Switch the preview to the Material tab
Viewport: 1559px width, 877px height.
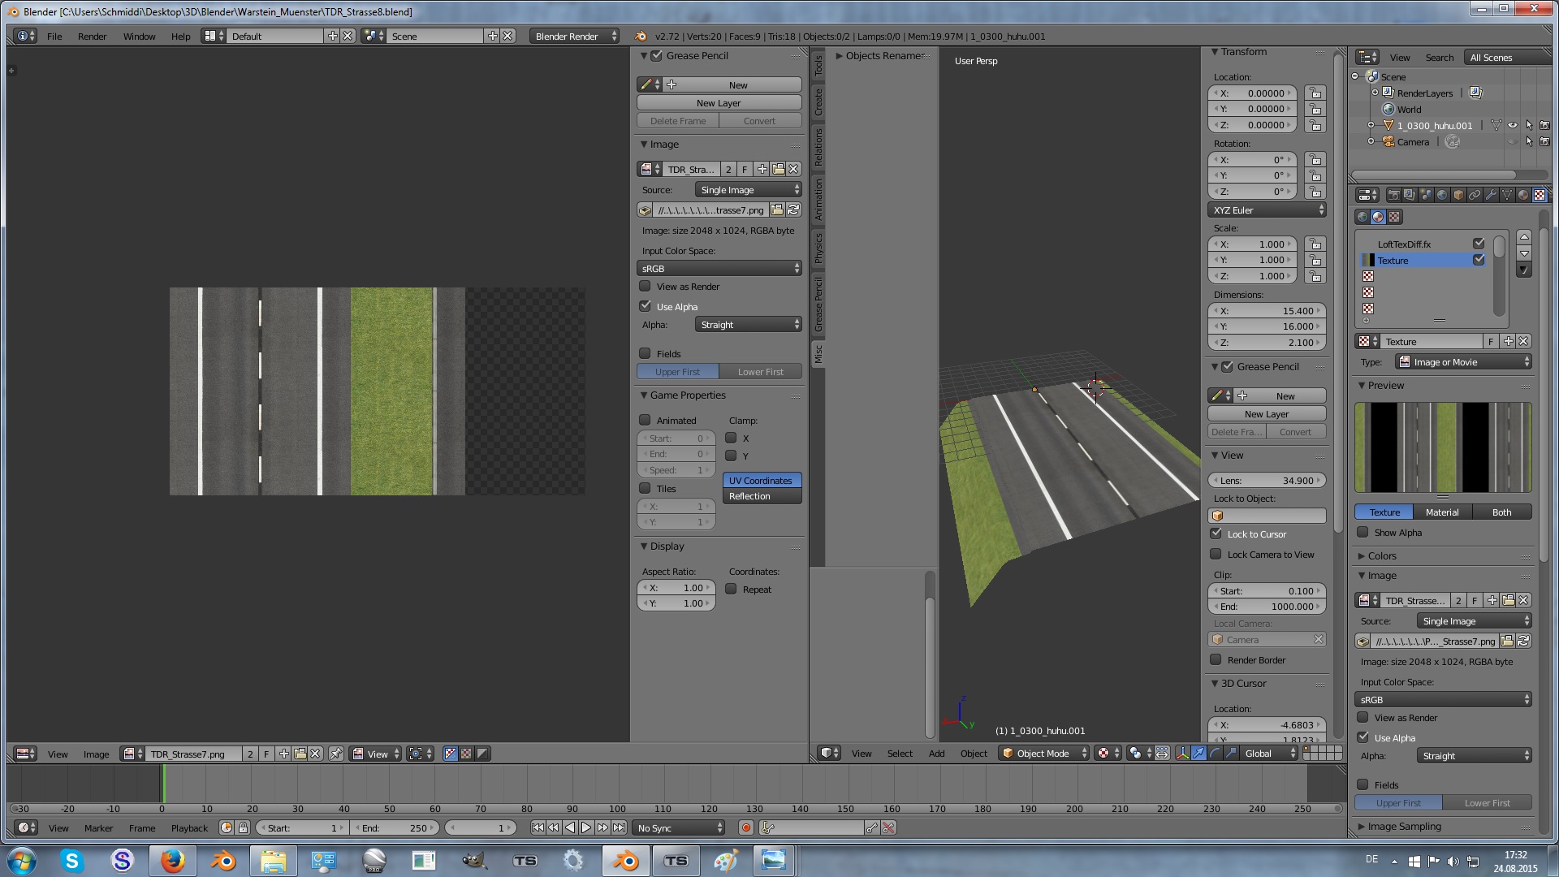point(1441,512)
